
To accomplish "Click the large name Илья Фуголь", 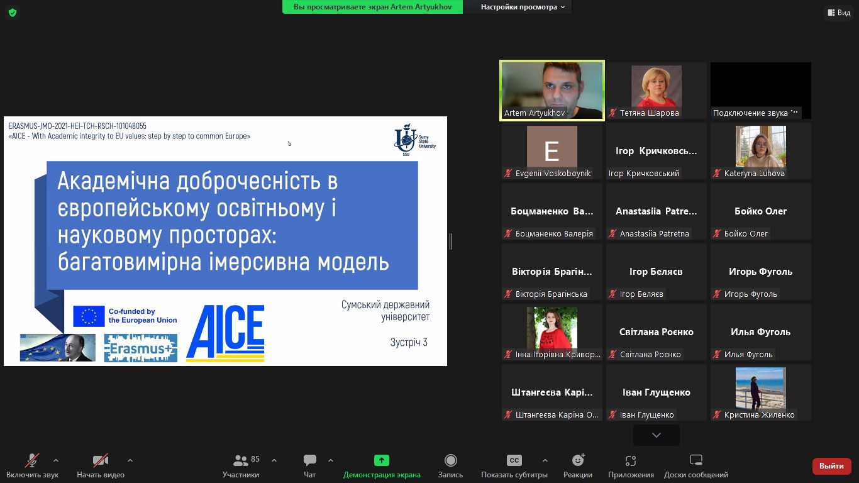I will coord(761,332).
